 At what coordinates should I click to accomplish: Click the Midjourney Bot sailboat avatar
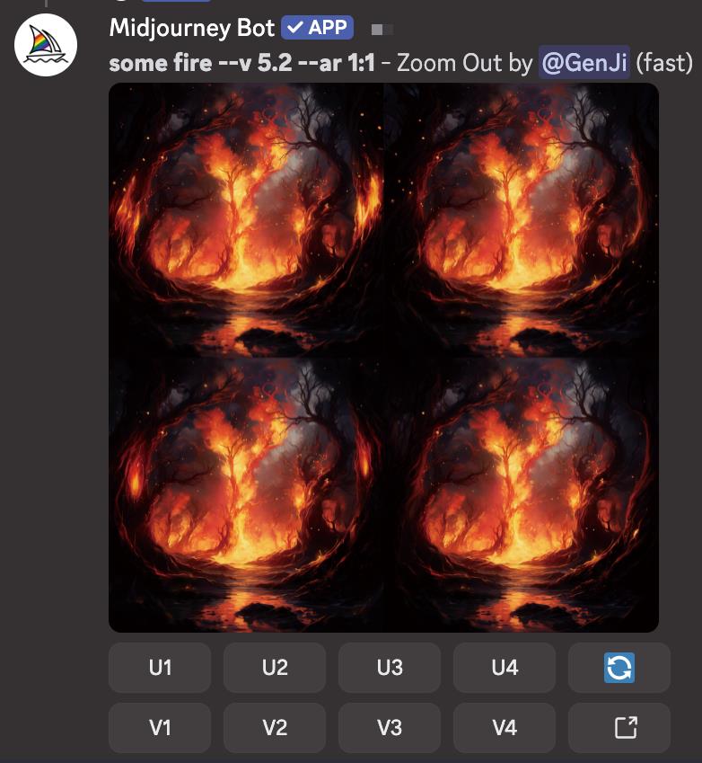coord(46,45)
